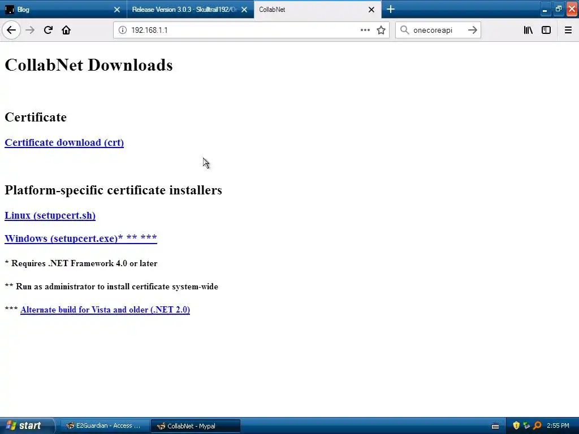Click the Run as administrator note
The width and height of the screenshot is (579, 434).
pyautogui.click(x=111, y=287)
